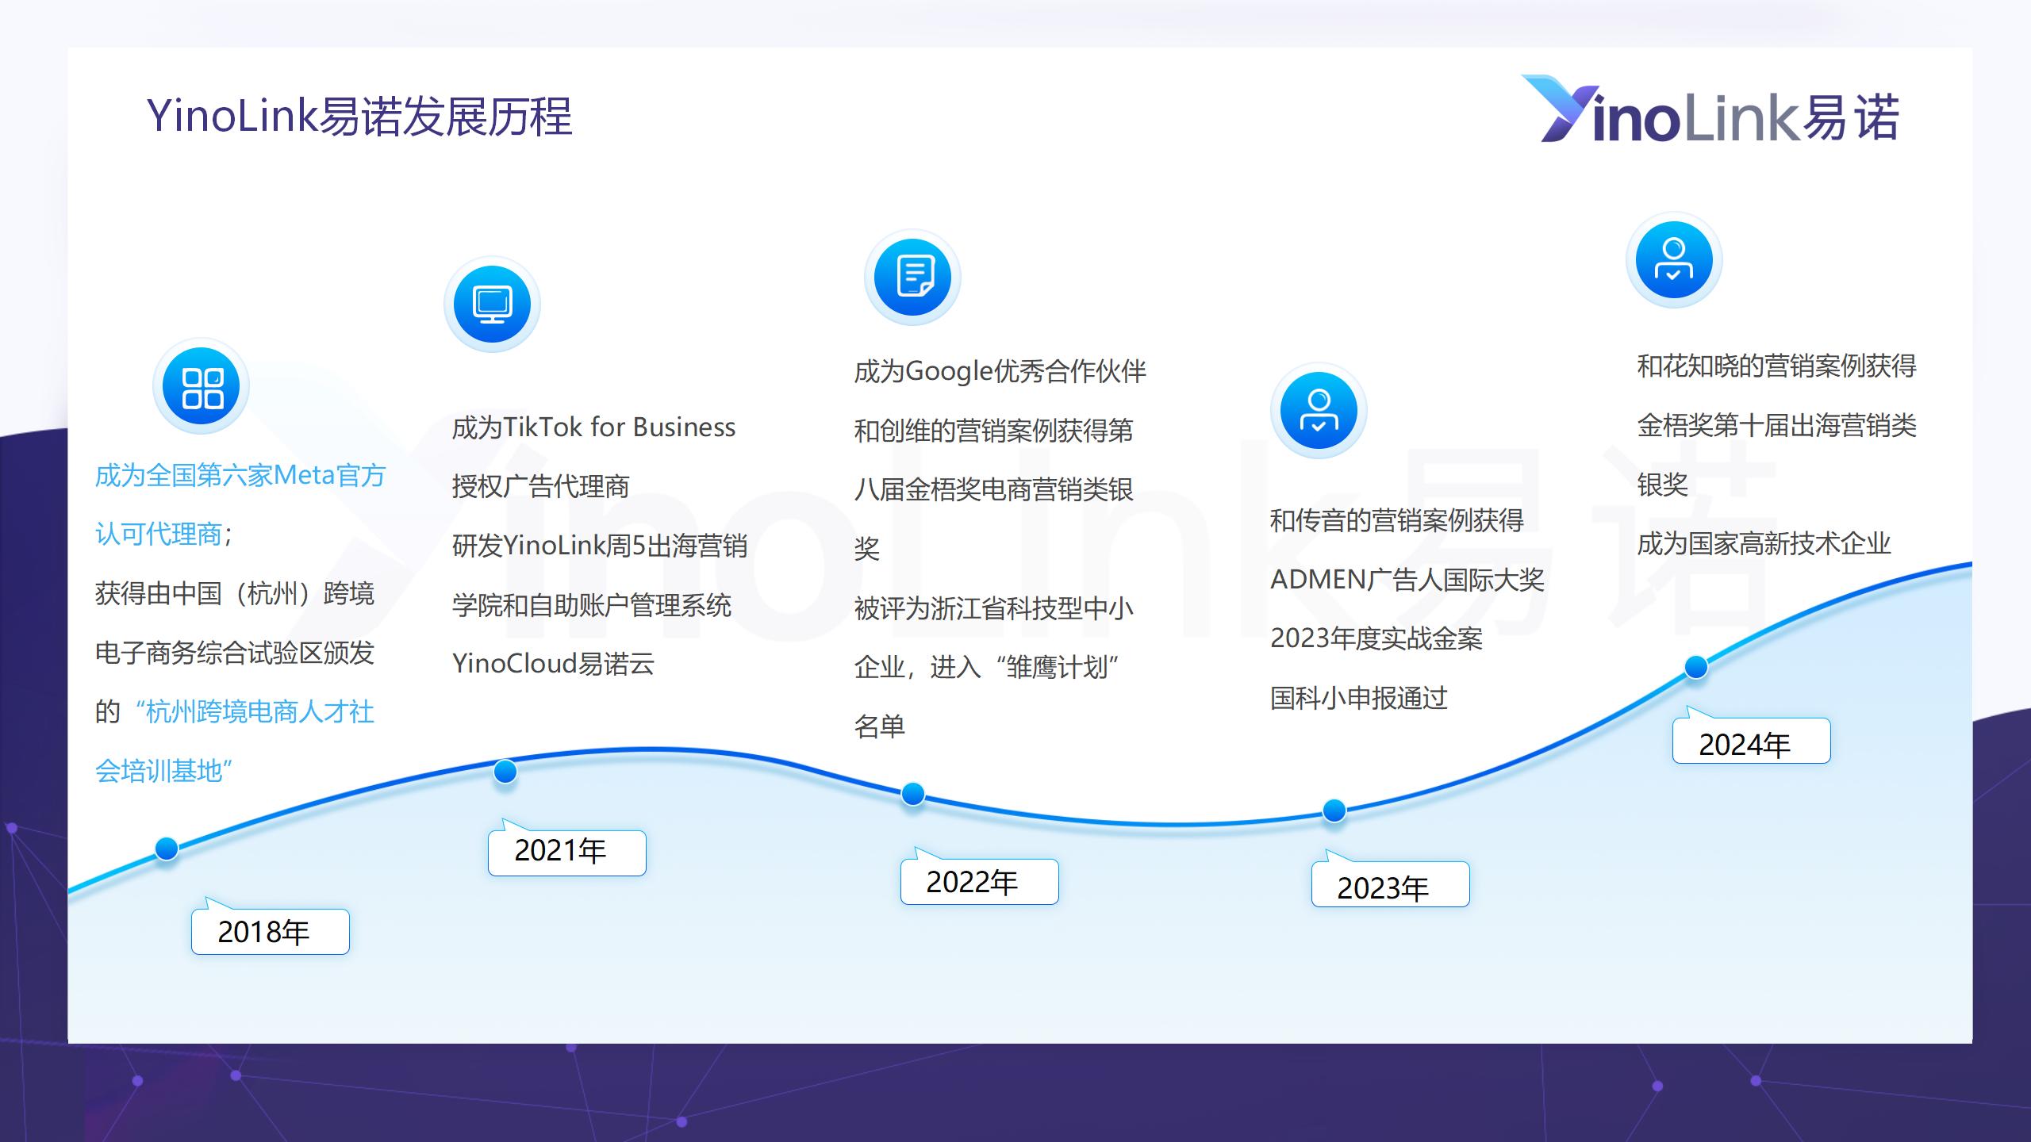Click the curve dot above the 2024年 label
The image size is (2031, 1142).
1696,667
